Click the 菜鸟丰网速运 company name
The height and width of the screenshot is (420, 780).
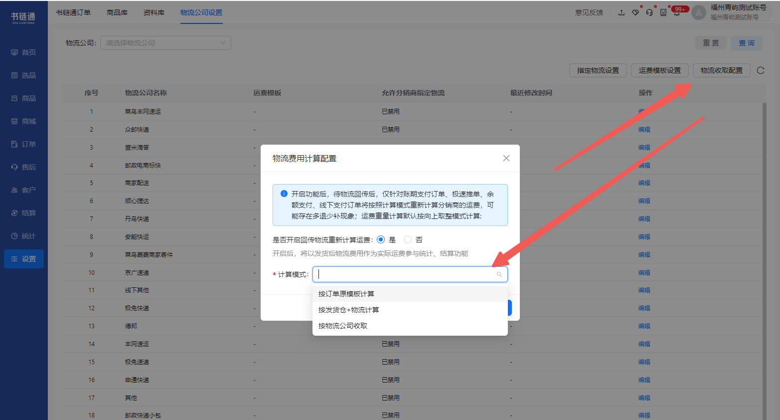(x=143, y=112)
